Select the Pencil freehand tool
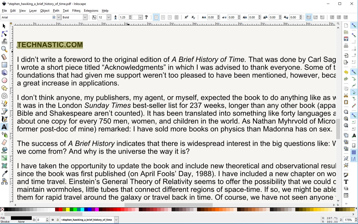This screenshot has width=358, height=224. [x=4, y=104]
